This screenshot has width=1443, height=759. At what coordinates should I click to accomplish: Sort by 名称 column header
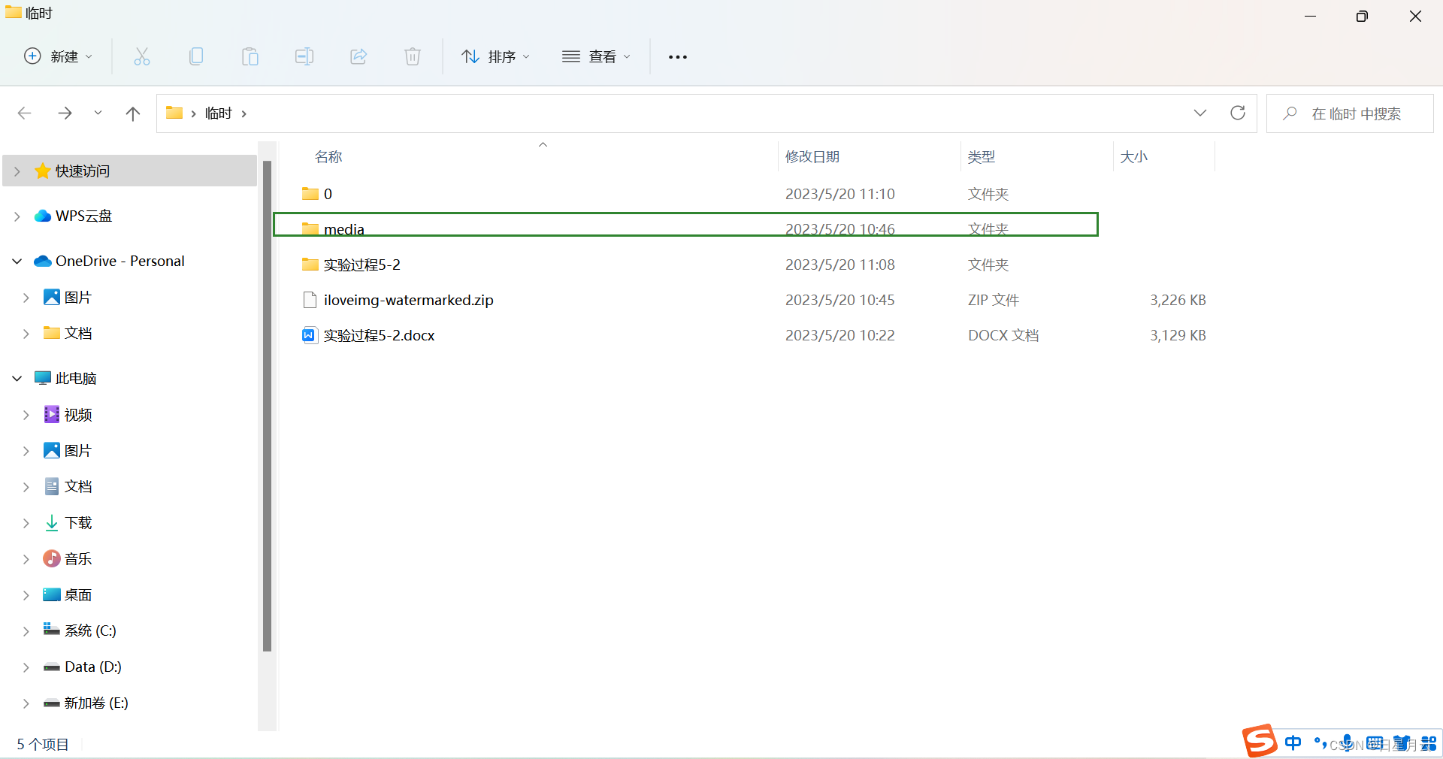coord(328,157)
